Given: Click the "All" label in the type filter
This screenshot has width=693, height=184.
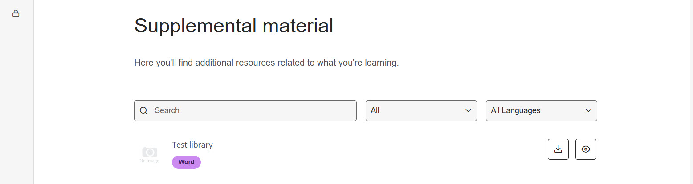Looking at the screenshot, I should (375, 111).
